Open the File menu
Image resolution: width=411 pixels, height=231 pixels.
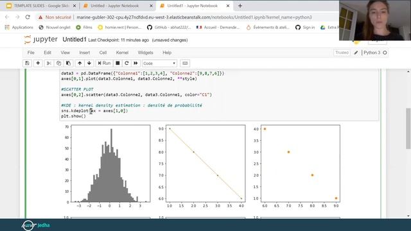(x=31, y=53)
